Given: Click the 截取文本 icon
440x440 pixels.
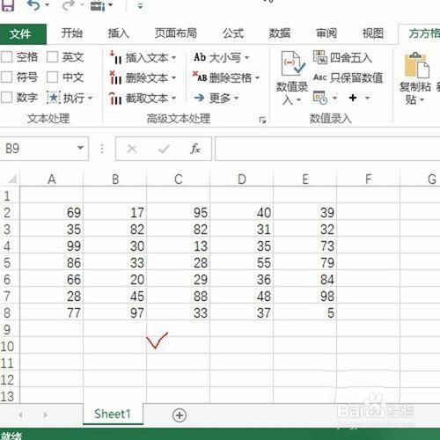Looking at the screenshot, I should click(x=115, y=99).
